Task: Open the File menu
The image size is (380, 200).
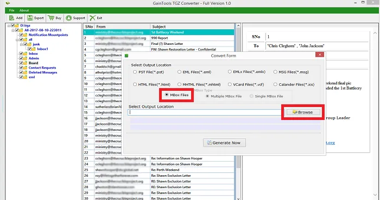Action: [11, 10]
